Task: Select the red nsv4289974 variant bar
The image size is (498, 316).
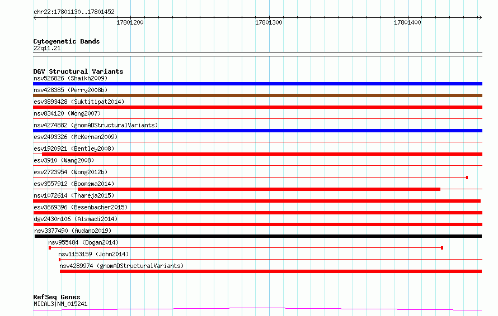Action: coord(271,271)
